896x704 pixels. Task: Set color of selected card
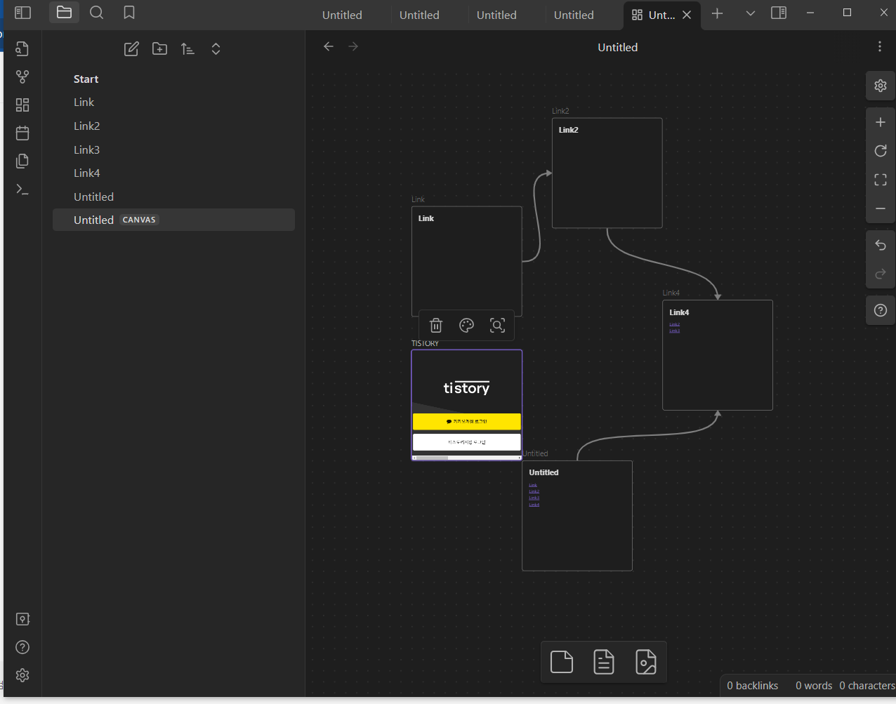pos(466,325)
